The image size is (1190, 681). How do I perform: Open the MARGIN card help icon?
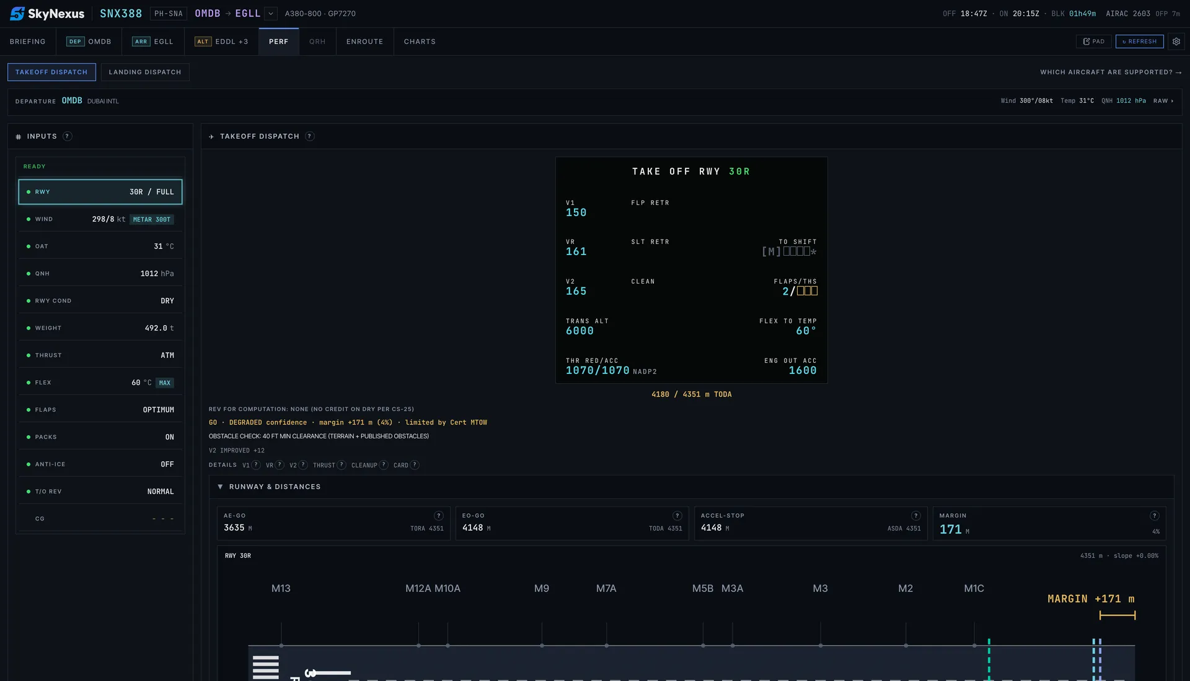pos(1155,516)
